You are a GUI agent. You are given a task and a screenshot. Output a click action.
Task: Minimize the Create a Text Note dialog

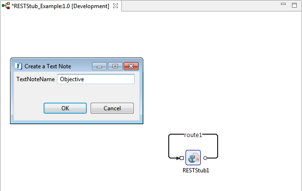(99, 66)
